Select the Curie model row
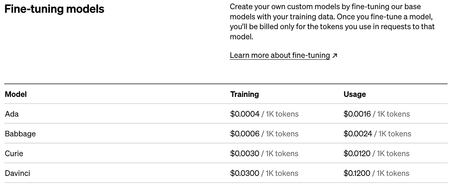450x185 pixels. click(226, 153)
